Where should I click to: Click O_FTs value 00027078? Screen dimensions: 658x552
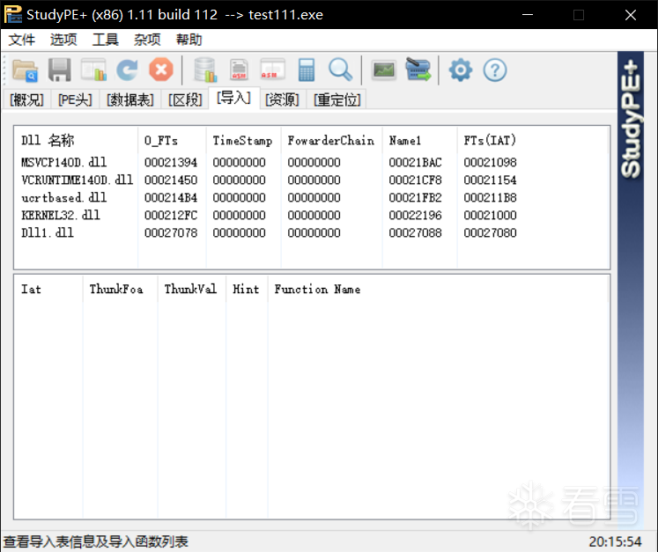(171, 232)
